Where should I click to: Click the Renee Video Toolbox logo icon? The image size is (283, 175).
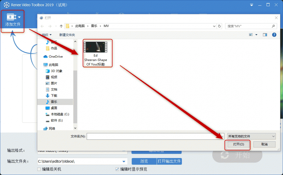6,5
